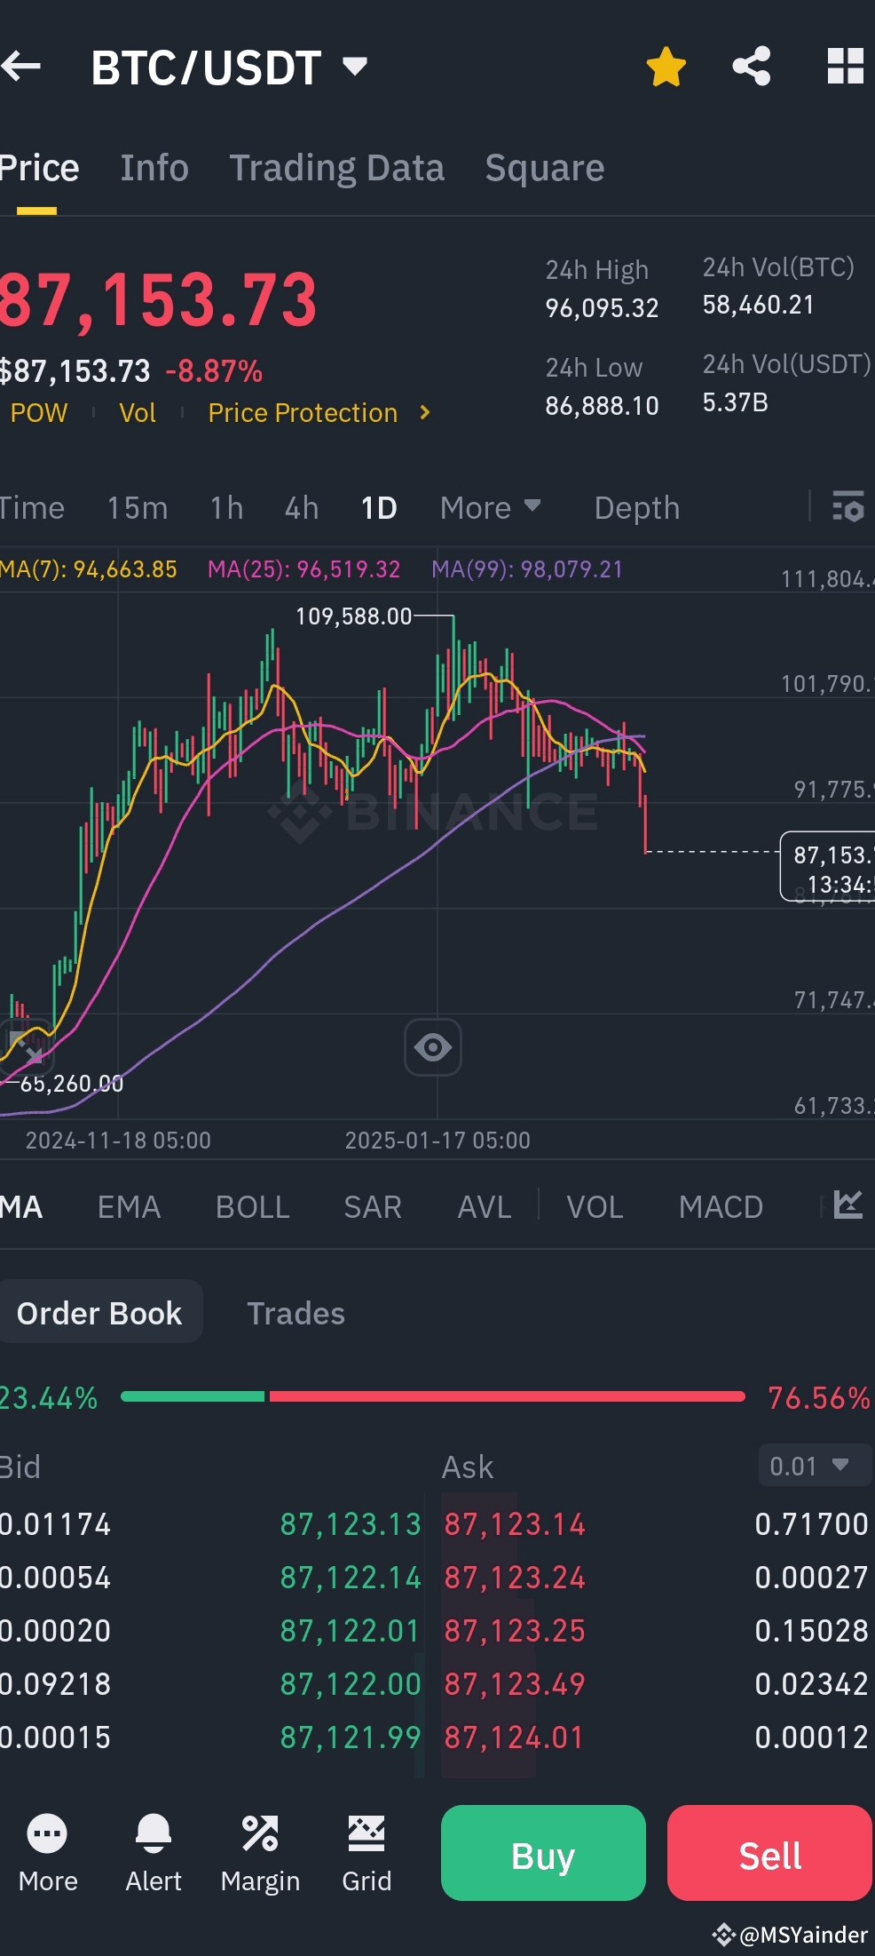
Task: Tap the Vol tag
Action: click(x=138, y=413)
